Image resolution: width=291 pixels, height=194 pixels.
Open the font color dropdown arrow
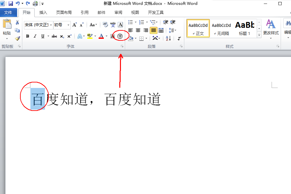click(x=106, y=36)
